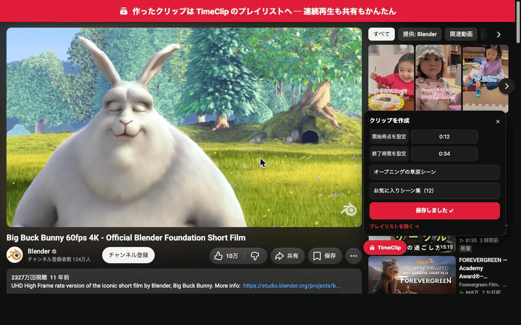Click the 新着 badge in sidebar

(x=466, y=248)
